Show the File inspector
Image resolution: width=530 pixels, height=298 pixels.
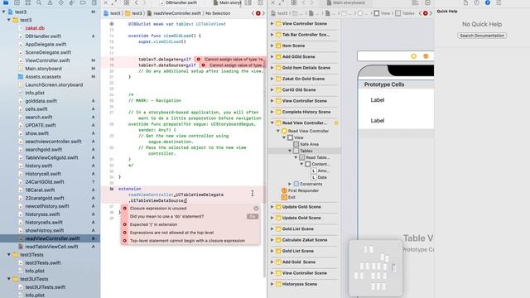465,2
